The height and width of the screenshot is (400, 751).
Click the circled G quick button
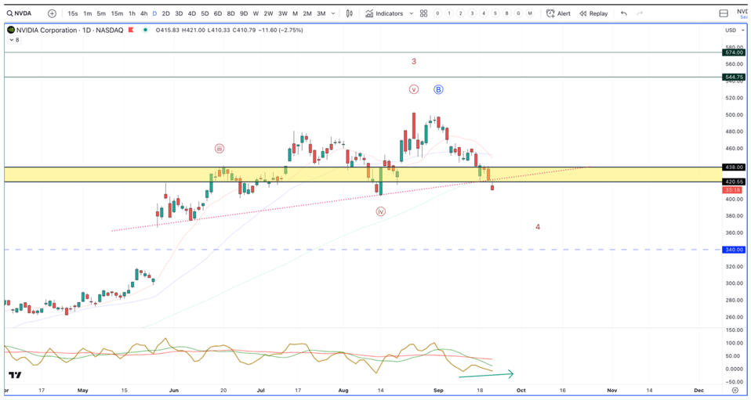tap(518, 13)
